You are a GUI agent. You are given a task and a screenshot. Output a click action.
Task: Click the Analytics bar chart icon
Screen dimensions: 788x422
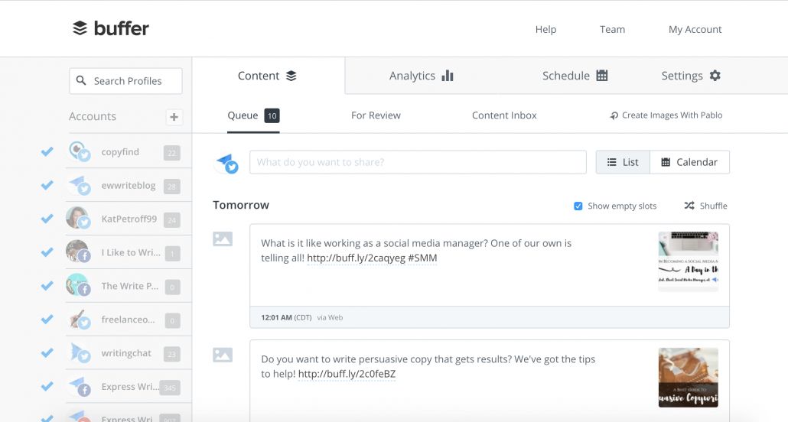click(448, 76)
